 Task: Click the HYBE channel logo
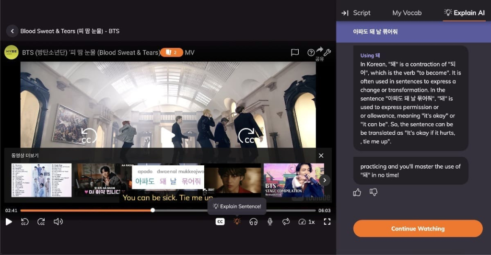pyautogui.click(x=12, y=52)
